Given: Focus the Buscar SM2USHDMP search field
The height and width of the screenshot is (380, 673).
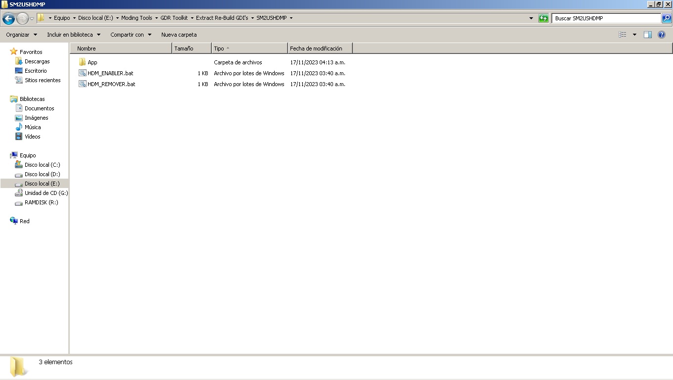Looking at the screenshot, I should click(x=606, y=18).
